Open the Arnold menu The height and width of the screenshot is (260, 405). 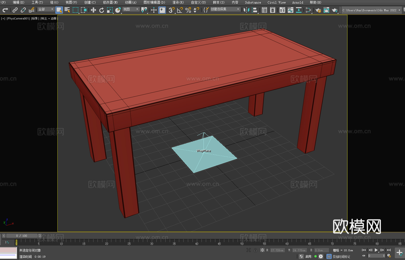coord(298,2)
